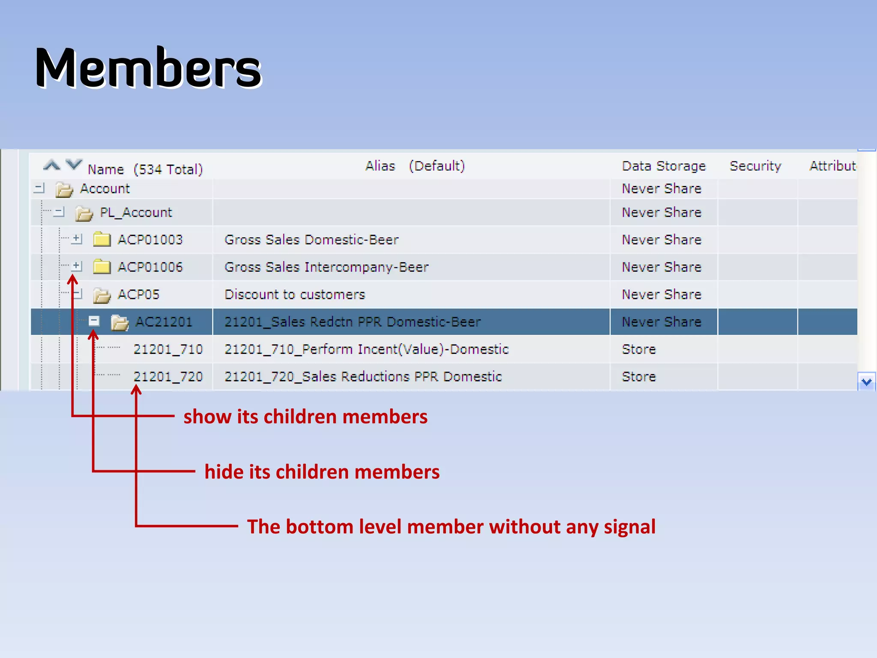The width and height of the screenshot is (877, 658).
Task: Click Never Share in the PL_Account row
Action: tap(662, 212)
